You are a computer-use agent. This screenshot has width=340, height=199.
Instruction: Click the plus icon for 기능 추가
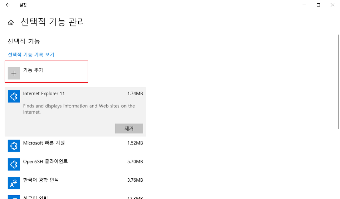(14, 73)
